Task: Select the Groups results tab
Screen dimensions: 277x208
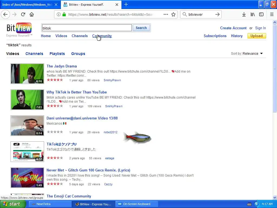Action: pyautogui.click(x=78, y=54)
